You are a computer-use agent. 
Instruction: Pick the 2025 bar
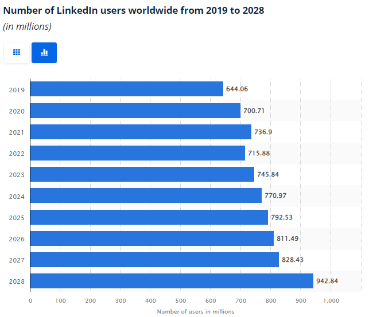(x=149, y=217)
